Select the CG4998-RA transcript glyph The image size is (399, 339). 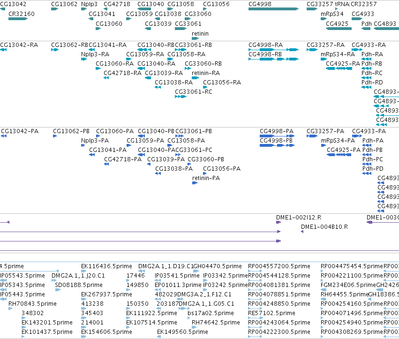click(273, 50)
